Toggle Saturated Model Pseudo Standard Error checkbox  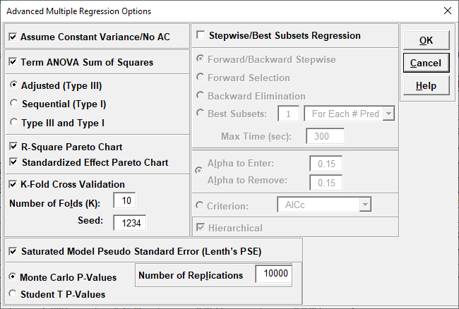(x=13, y=251)
